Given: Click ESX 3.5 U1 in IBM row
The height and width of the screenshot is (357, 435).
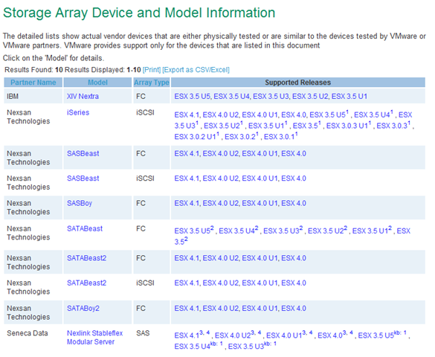Looking at the screenshot, I should (349, 96).
